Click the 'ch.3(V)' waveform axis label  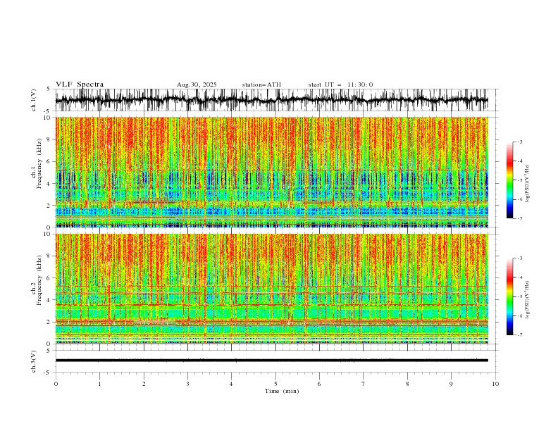(34, 361)
